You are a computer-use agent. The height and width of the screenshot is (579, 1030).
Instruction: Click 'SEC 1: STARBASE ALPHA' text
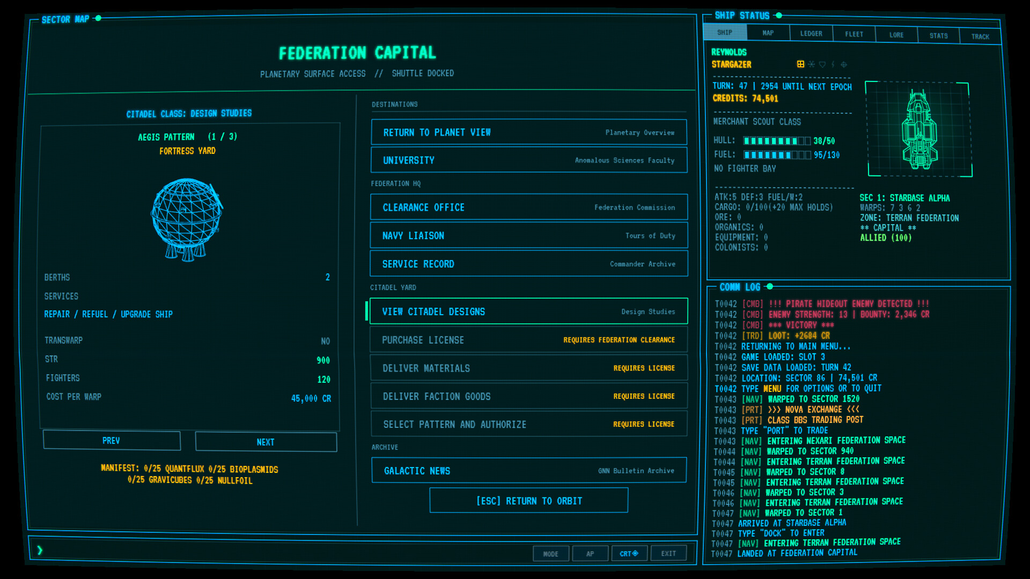click(904, 198)
